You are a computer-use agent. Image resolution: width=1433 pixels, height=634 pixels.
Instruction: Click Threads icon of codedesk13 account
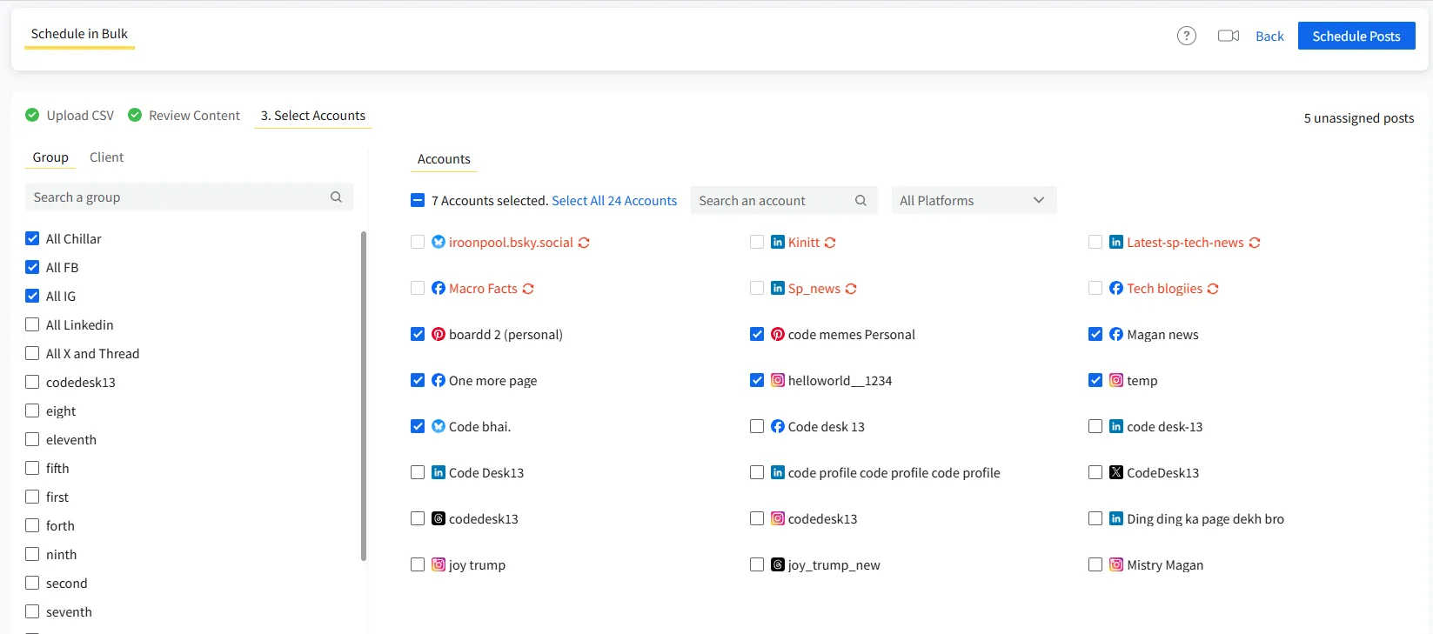439,518
